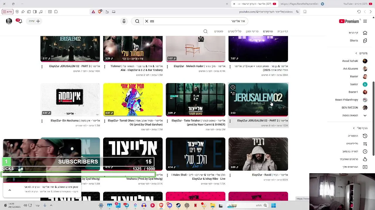Open options menu for Tamid Ohev Oti video
Viewport: 375px width, 210px height.
[105, 121]
